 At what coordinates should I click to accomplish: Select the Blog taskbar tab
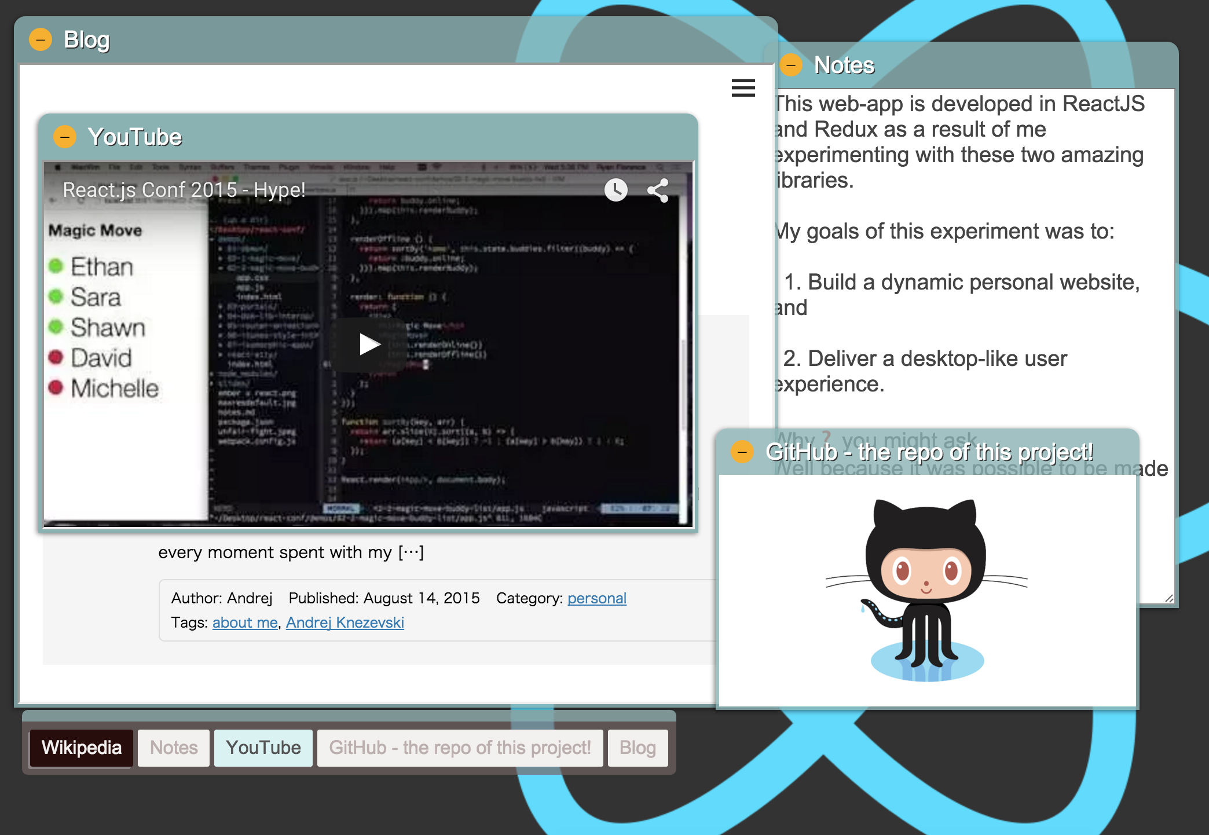tap(638, 748)
